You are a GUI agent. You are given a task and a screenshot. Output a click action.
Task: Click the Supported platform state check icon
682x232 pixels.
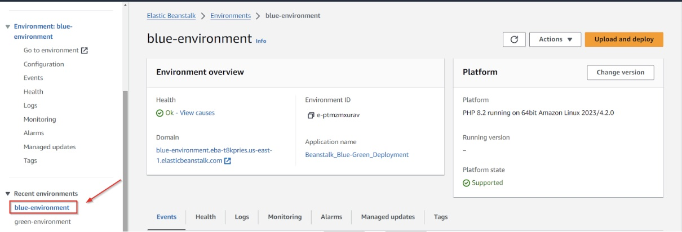pyautogui.click(x=466, y=183)
